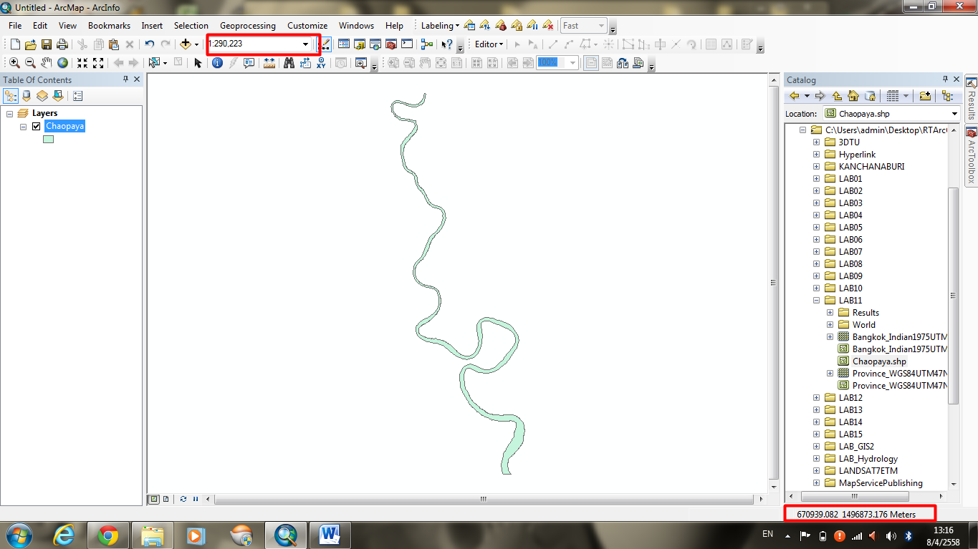
Task: Click the Full Extent globe icon
Action: pos(63,63)
